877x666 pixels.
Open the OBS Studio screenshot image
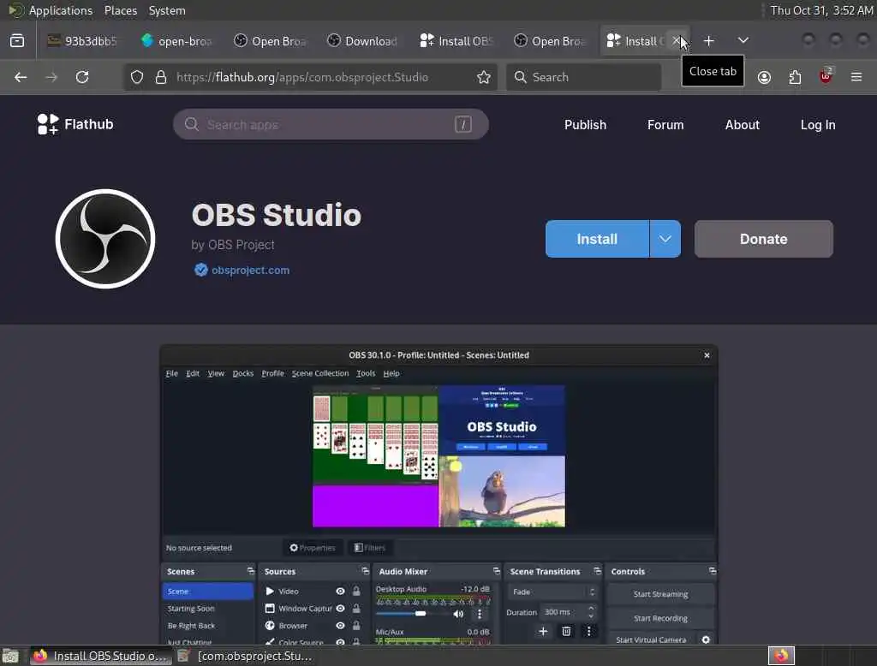pyautogui.click(x=438, y=495)
